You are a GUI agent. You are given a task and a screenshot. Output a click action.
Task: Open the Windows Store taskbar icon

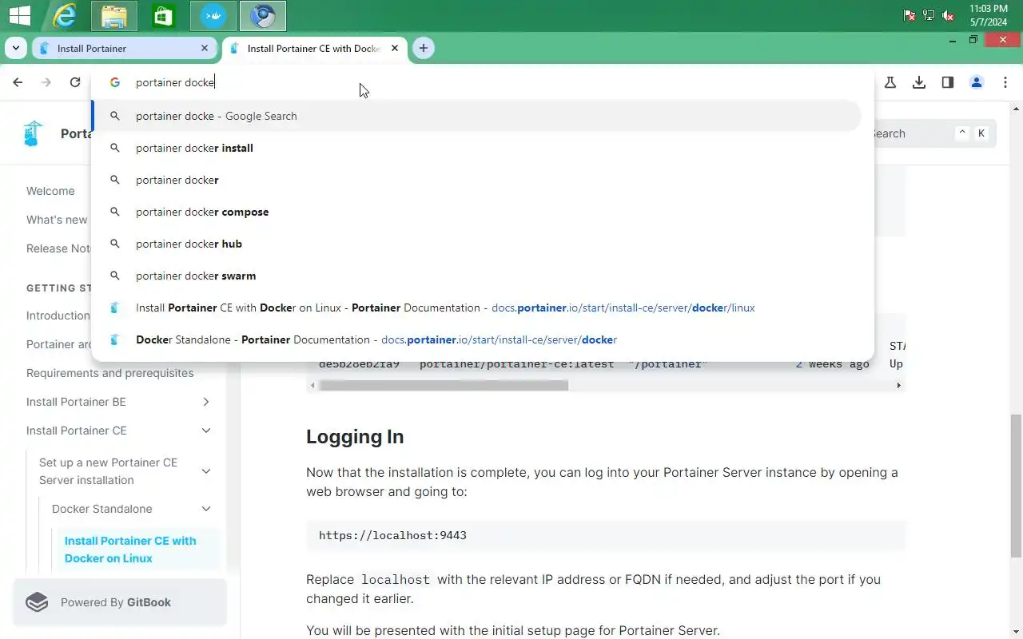163,16
